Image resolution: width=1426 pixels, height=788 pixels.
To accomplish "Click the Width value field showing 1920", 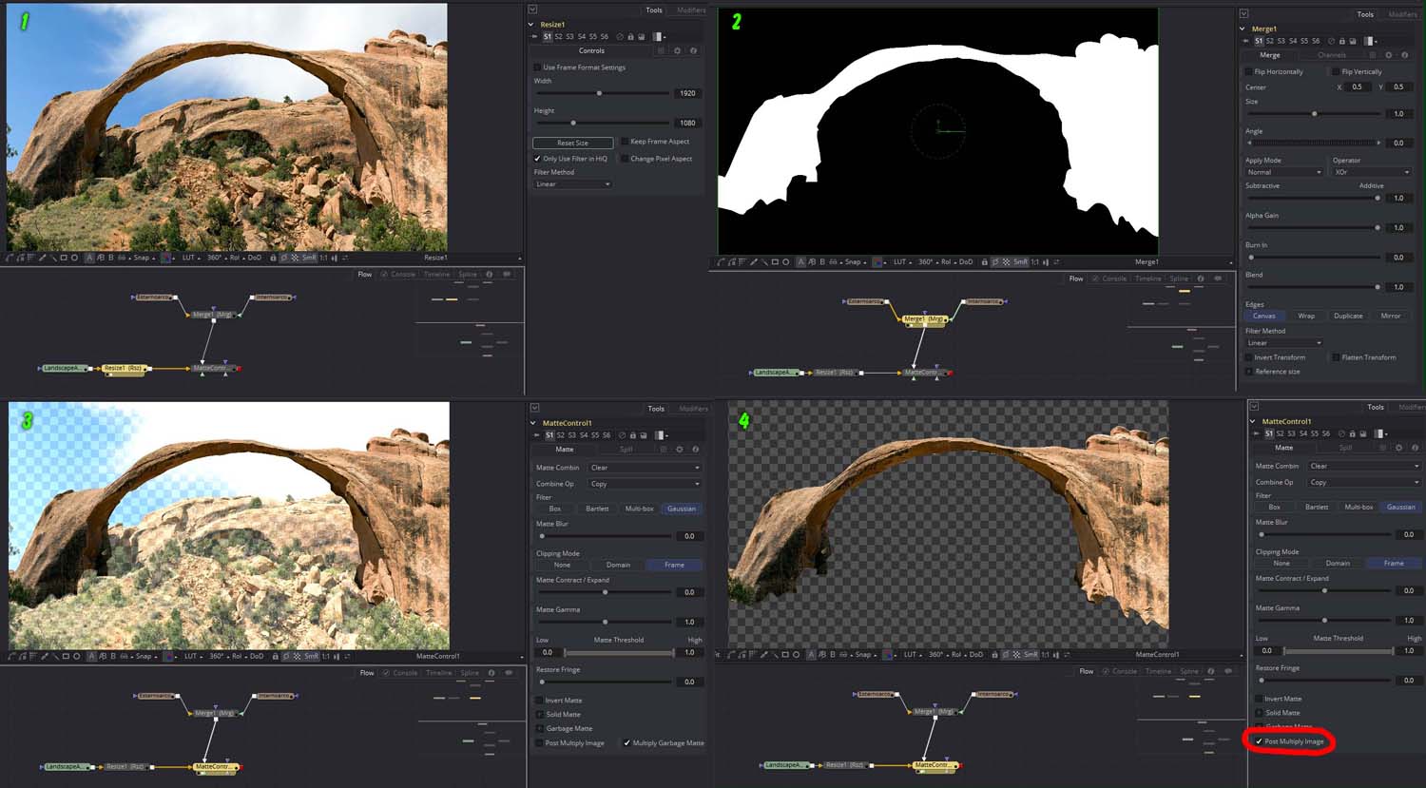I will pyautogui.click(x=687, y=93).
